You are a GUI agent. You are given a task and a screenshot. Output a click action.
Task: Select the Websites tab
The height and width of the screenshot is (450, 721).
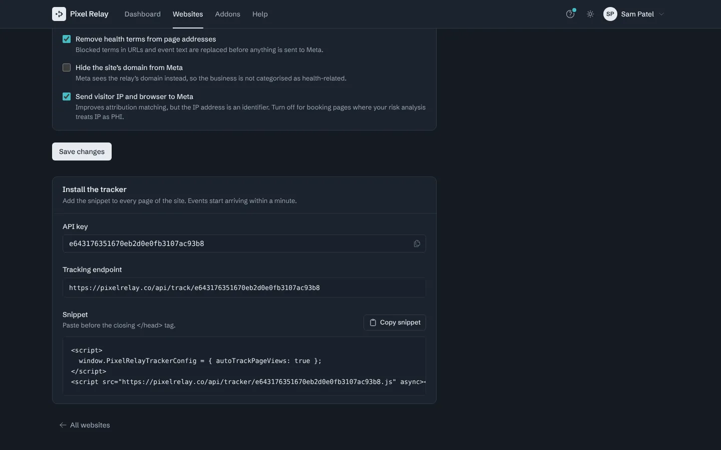(x=188, y=14)
